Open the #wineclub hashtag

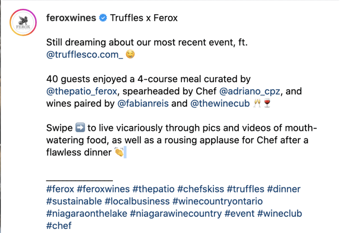[279, 213]
